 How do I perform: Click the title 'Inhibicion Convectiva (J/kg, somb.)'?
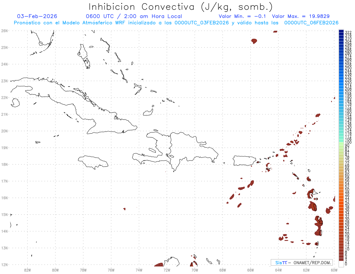(x=181, y=7)
